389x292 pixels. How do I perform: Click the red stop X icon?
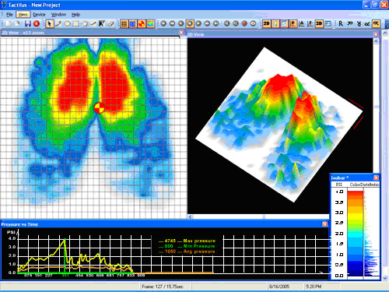[37, 24]
